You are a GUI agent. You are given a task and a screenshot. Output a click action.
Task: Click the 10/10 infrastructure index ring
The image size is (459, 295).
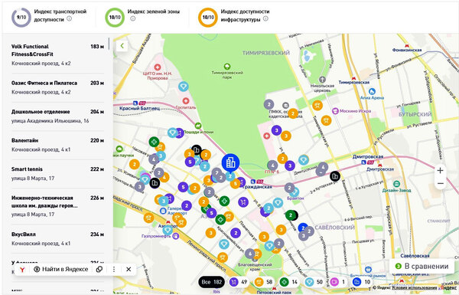[208, 18]
